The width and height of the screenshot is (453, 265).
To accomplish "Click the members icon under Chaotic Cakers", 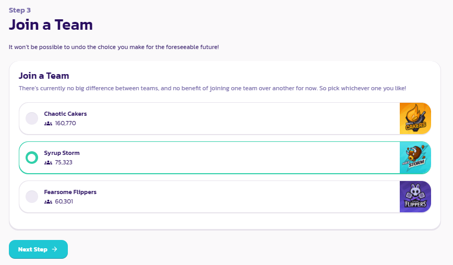I will coord(49,123).
